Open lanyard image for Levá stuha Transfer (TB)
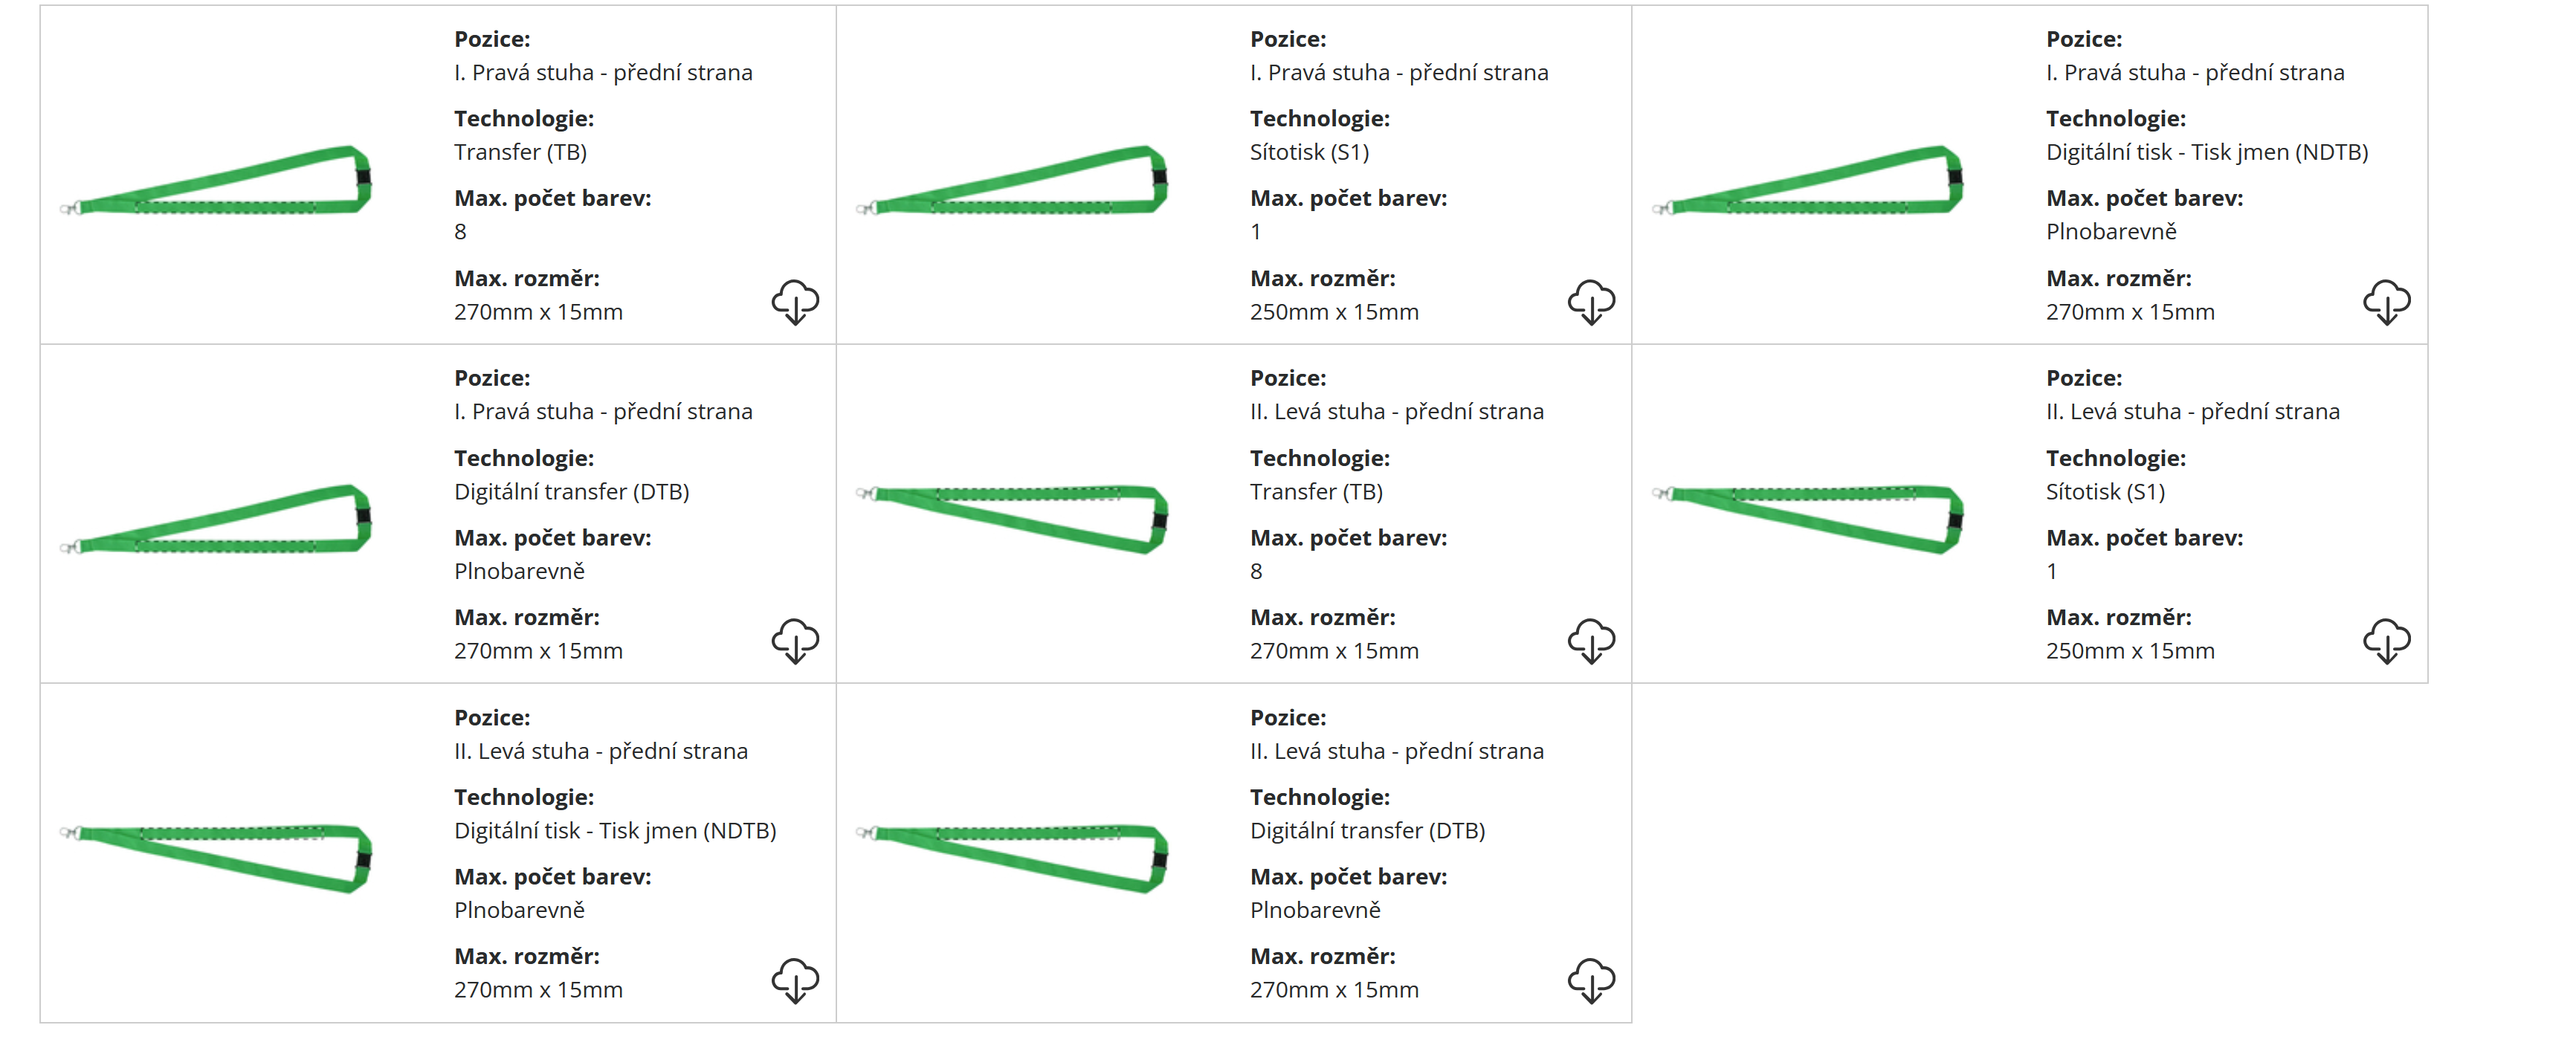The image size is (2576, 1051). coord(1012,520)
